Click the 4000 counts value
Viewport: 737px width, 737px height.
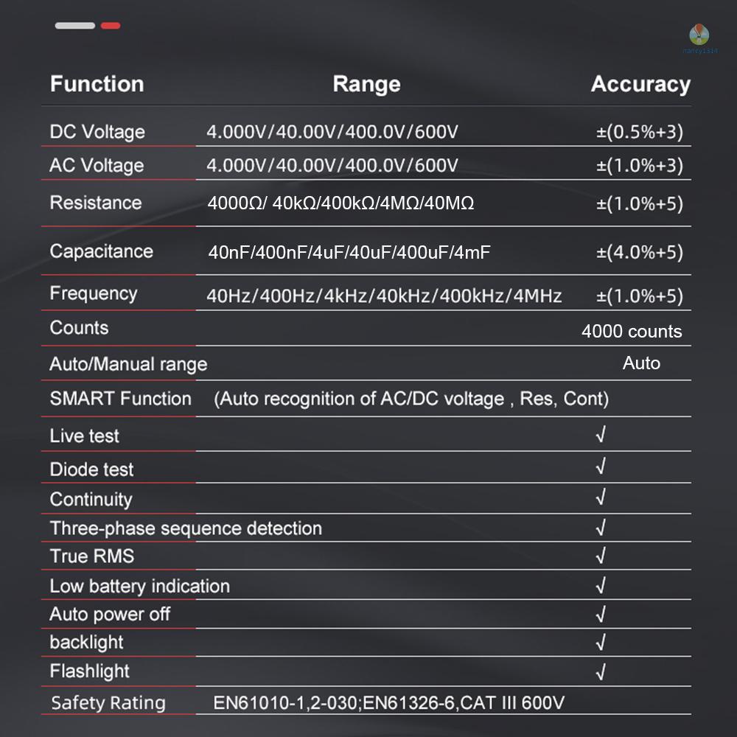click(632, 332)
